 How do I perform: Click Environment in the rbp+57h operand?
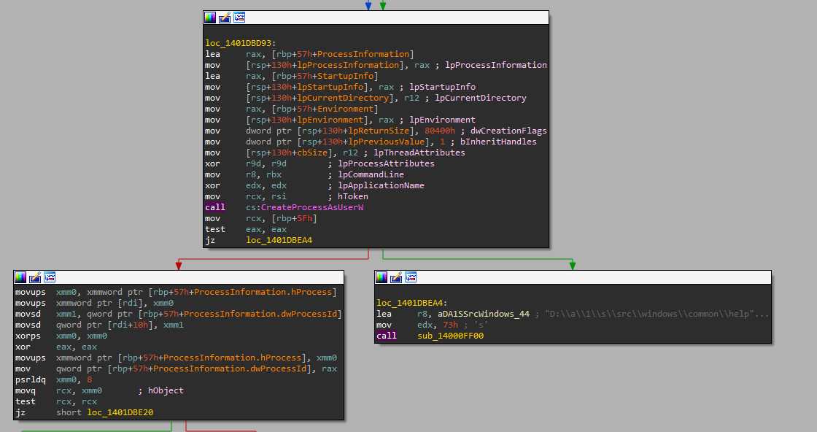click(346, 109)
